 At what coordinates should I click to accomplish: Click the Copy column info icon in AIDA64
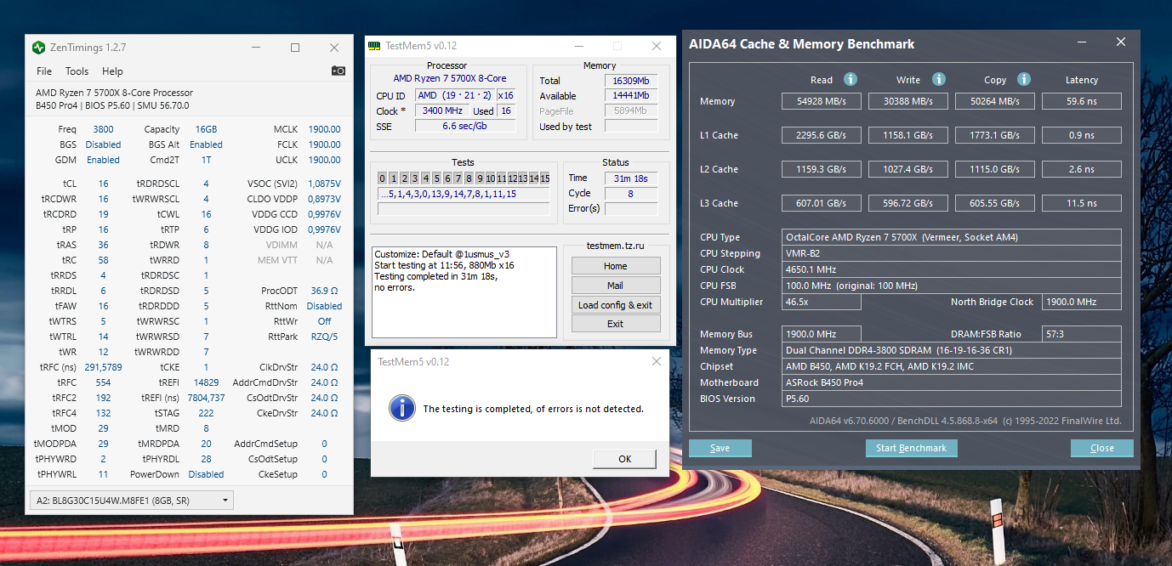click(x=1024, y=79)
